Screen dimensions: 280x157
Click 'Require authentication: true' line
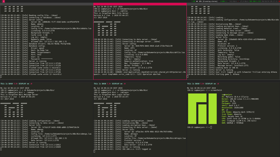(x=139, y=61)
